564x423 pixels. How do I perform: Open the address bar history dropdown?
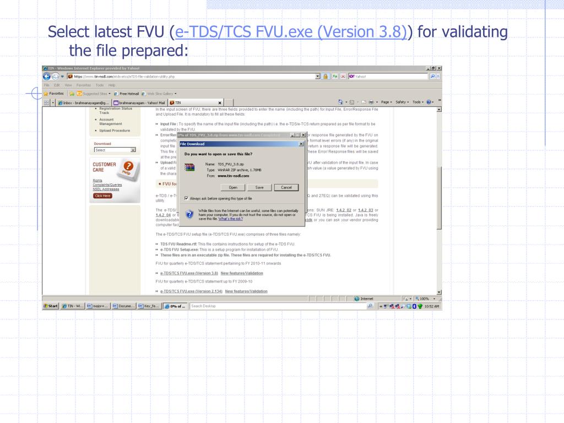coord(317,76)
